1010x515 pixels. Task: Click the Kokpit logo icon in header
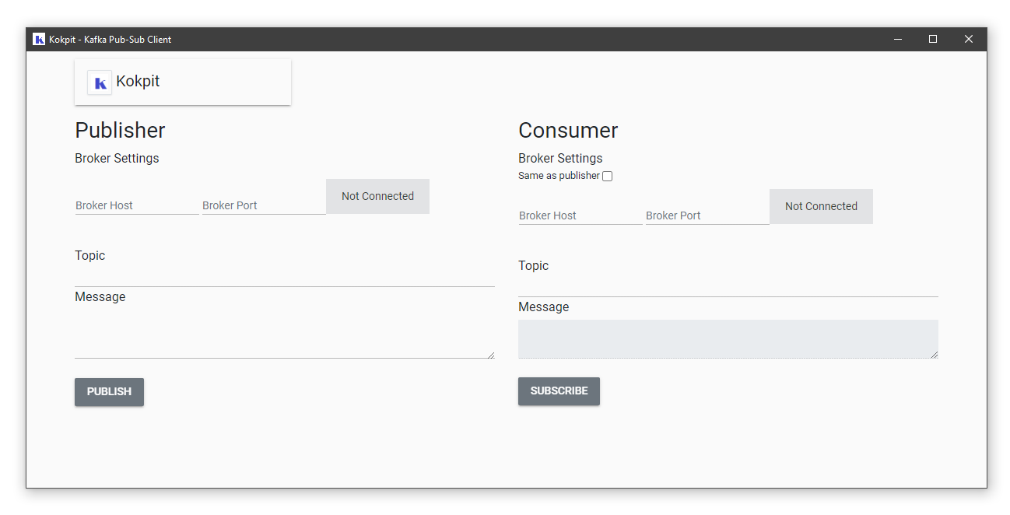[100, 82]
